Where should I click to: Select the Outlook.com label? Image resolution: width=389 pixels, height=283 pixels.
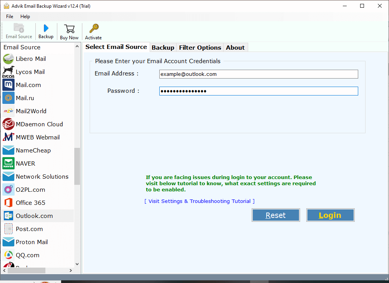(34, 216)
